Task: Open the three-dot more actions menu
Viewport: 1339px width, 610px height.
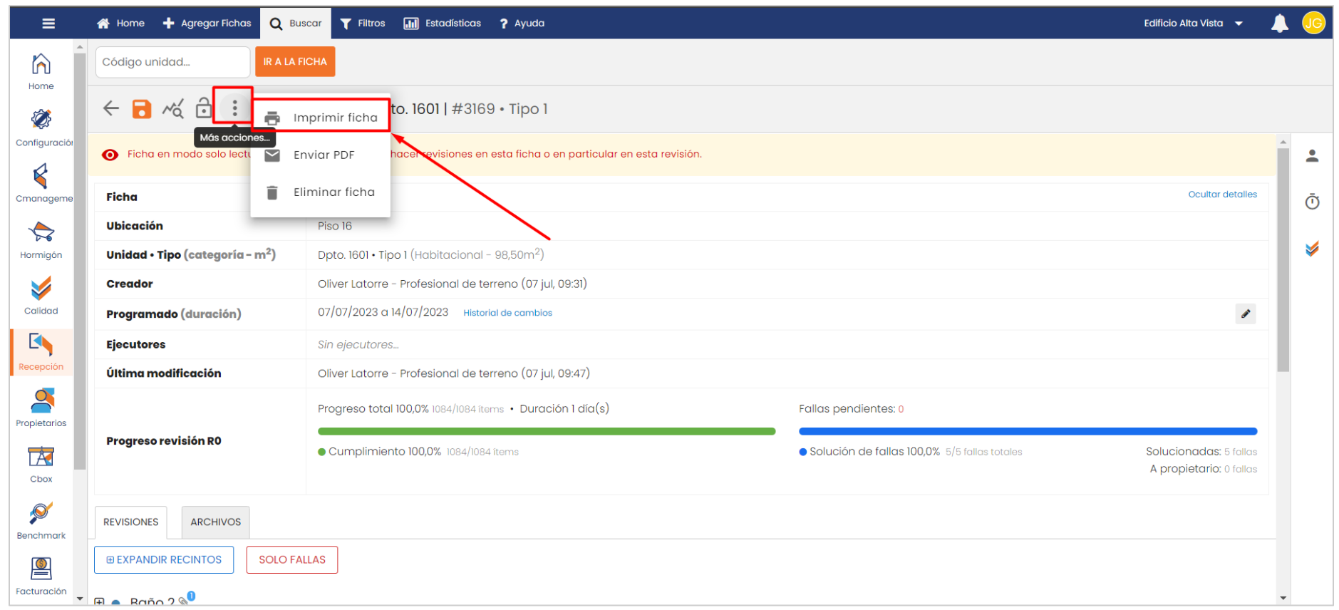Action: 234,108
